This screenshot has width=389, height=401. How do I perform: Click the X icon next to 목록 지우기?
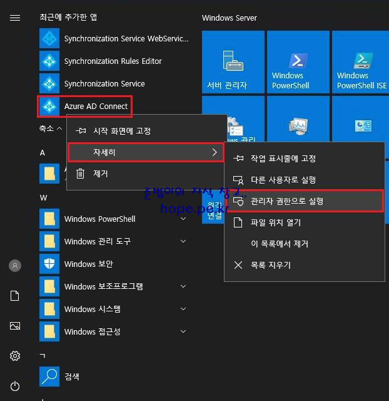[238, 265]
